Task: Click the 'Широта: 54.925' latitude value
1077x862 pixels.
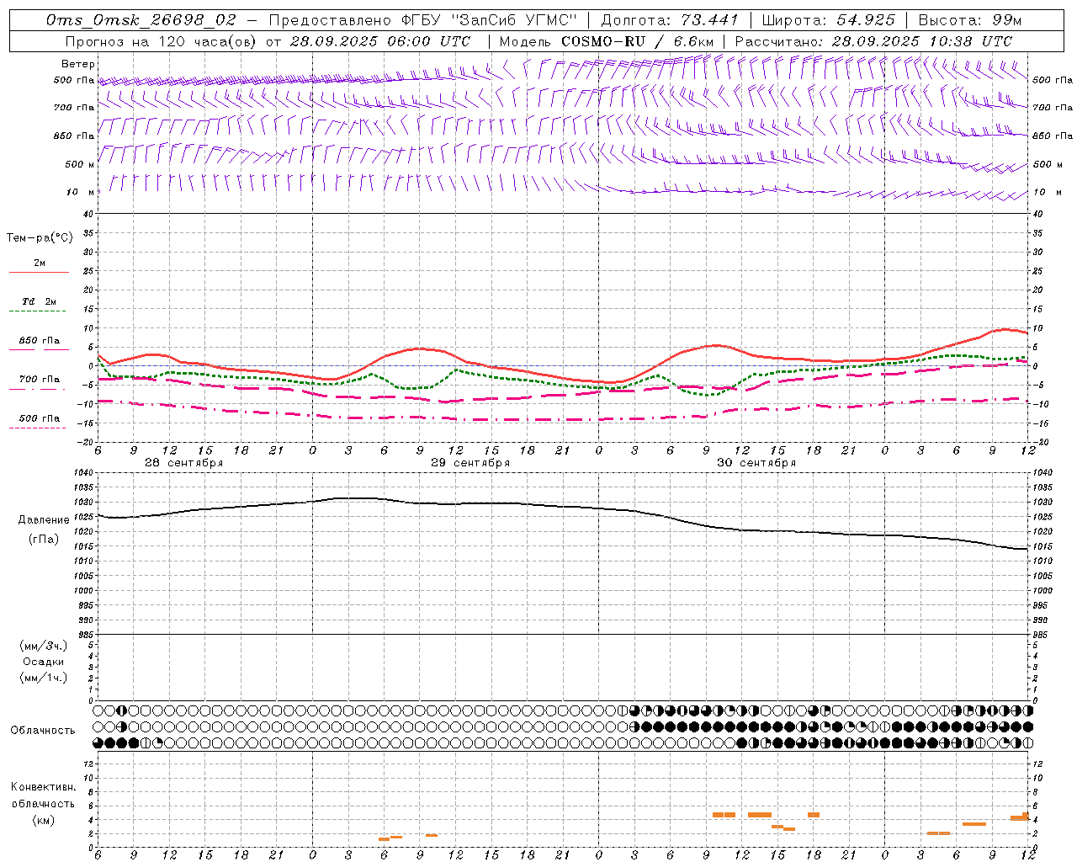Action: point(829,20)
